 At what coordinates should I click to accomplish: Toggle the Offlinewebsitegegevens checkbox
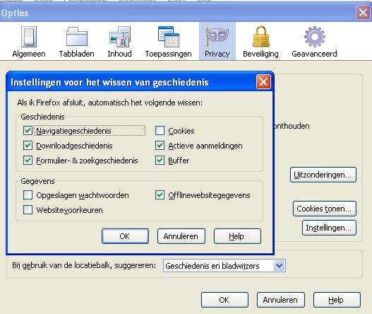tap(160, 195)
